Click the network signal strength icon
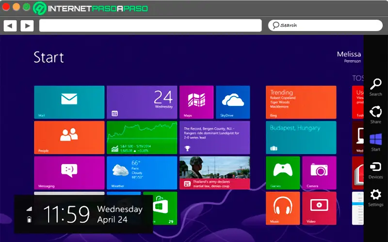 [x=29, y=209]
